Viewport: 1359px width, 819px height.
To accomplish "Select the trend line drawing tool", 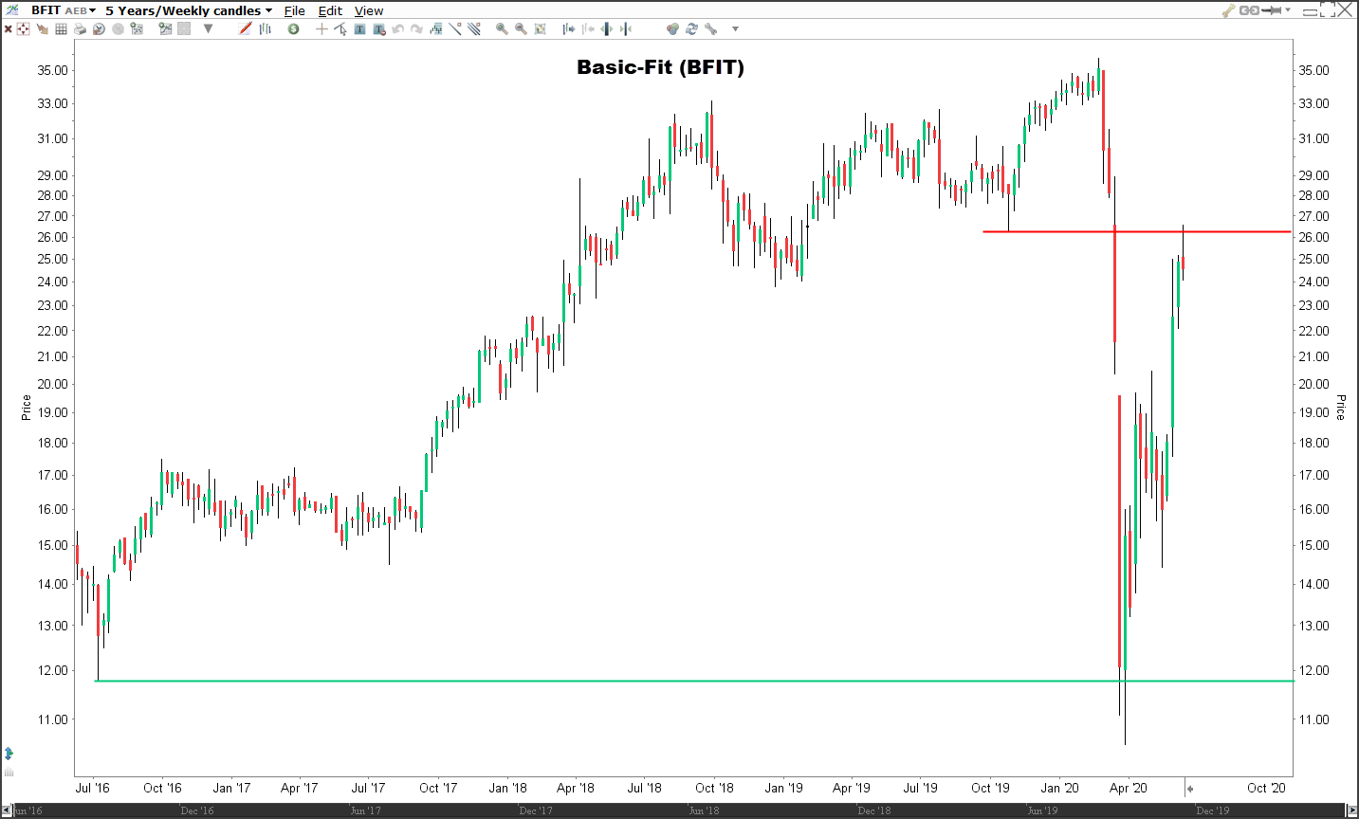I will tap(455, 28).
